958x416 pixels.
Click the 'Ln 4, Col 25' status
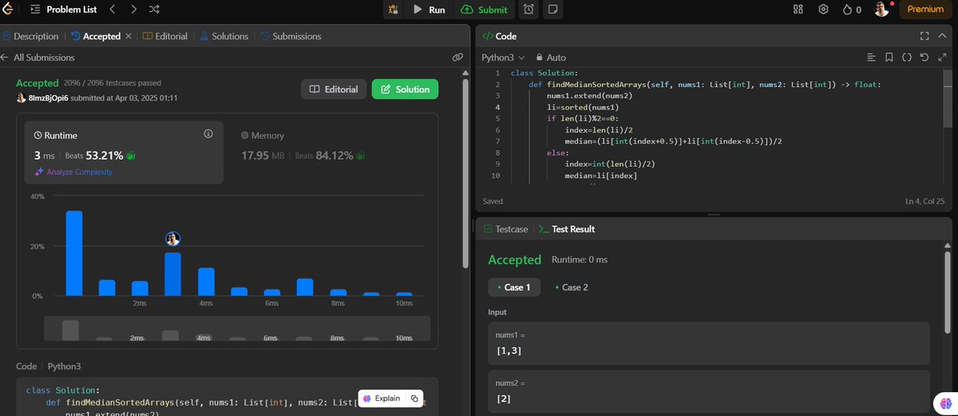tap(925, 200)
